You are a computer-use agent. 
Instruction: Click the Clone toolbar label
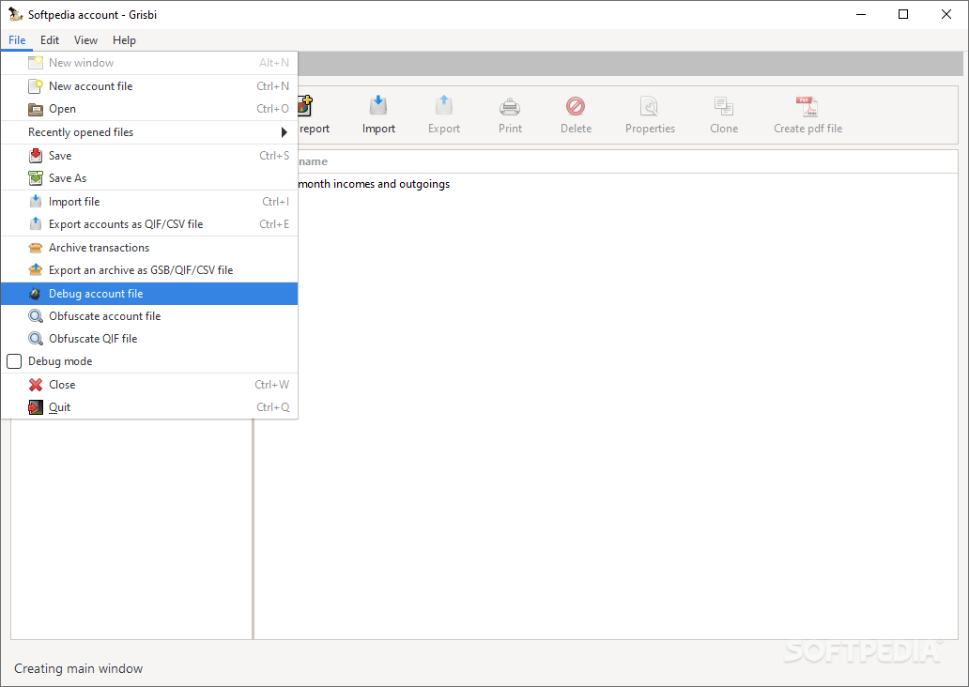(724, 129)
